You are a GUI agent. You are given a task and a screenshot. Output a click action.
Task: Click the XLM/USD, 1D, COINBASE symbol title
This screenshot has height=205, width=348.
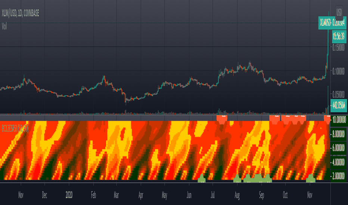pos(21,13)
